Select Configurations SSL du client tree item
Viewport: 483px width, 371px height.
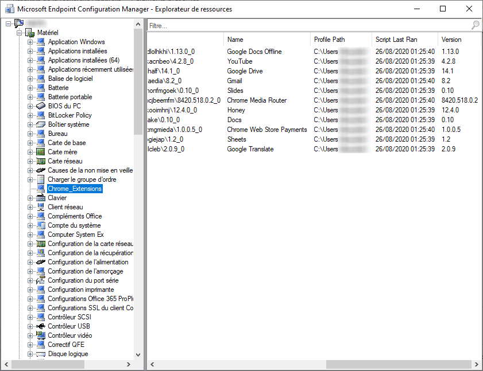(91, 308)
